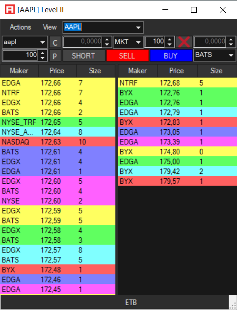Viewport: 237px width, 310px height.
Task: Click the AAPL symbol text field
Action: [x=99, y=28]
